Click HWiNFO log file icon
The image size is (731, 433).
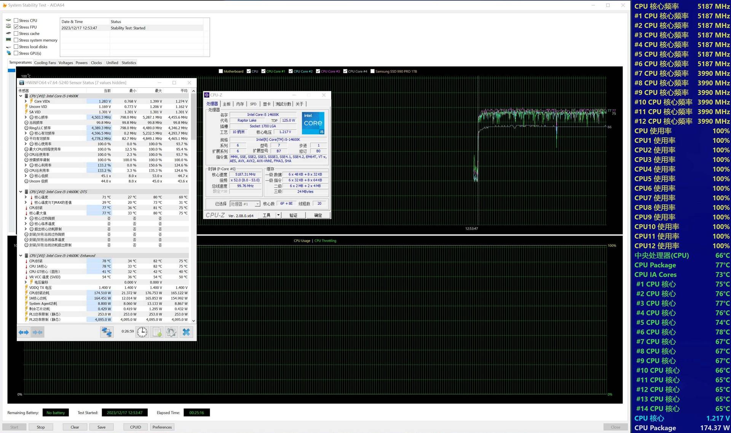(157, 332)
